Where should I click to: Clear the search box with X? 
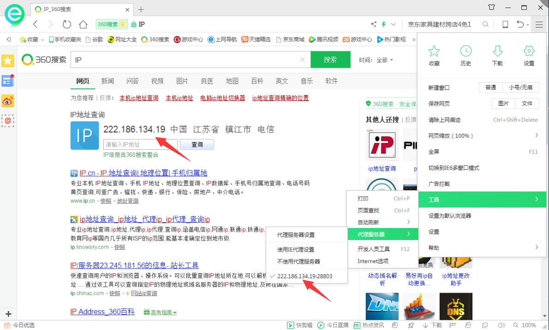pos(302,60)
